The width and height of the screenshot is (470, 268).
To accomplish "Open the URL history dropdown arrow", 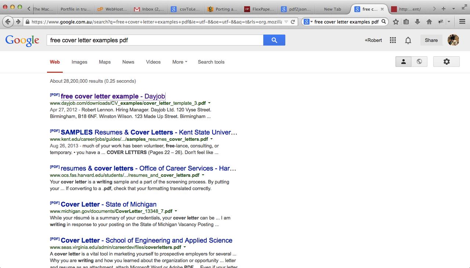I will click(x=286, y=22).
